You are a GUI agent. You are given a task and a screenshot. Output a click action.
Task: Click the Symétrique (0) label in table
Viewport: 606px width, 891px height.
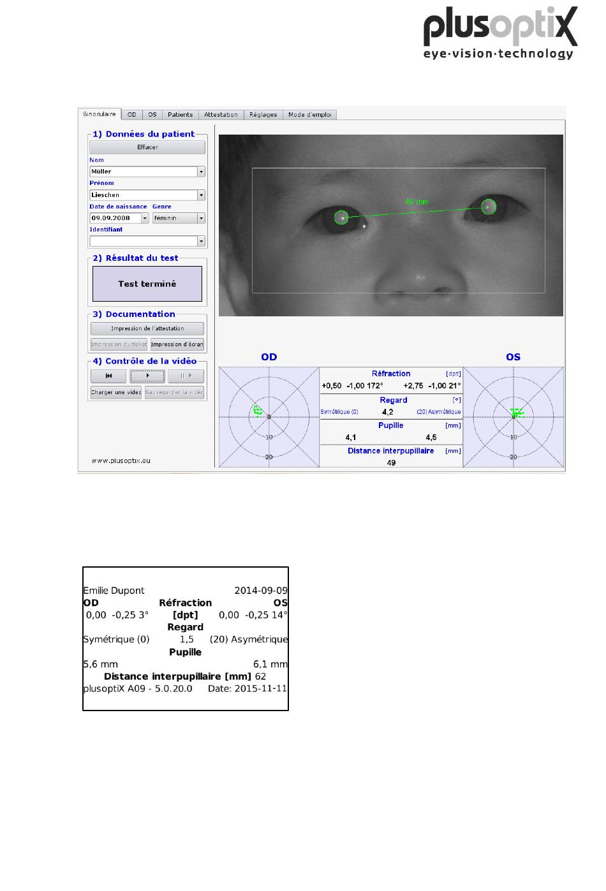click(339, 412)
